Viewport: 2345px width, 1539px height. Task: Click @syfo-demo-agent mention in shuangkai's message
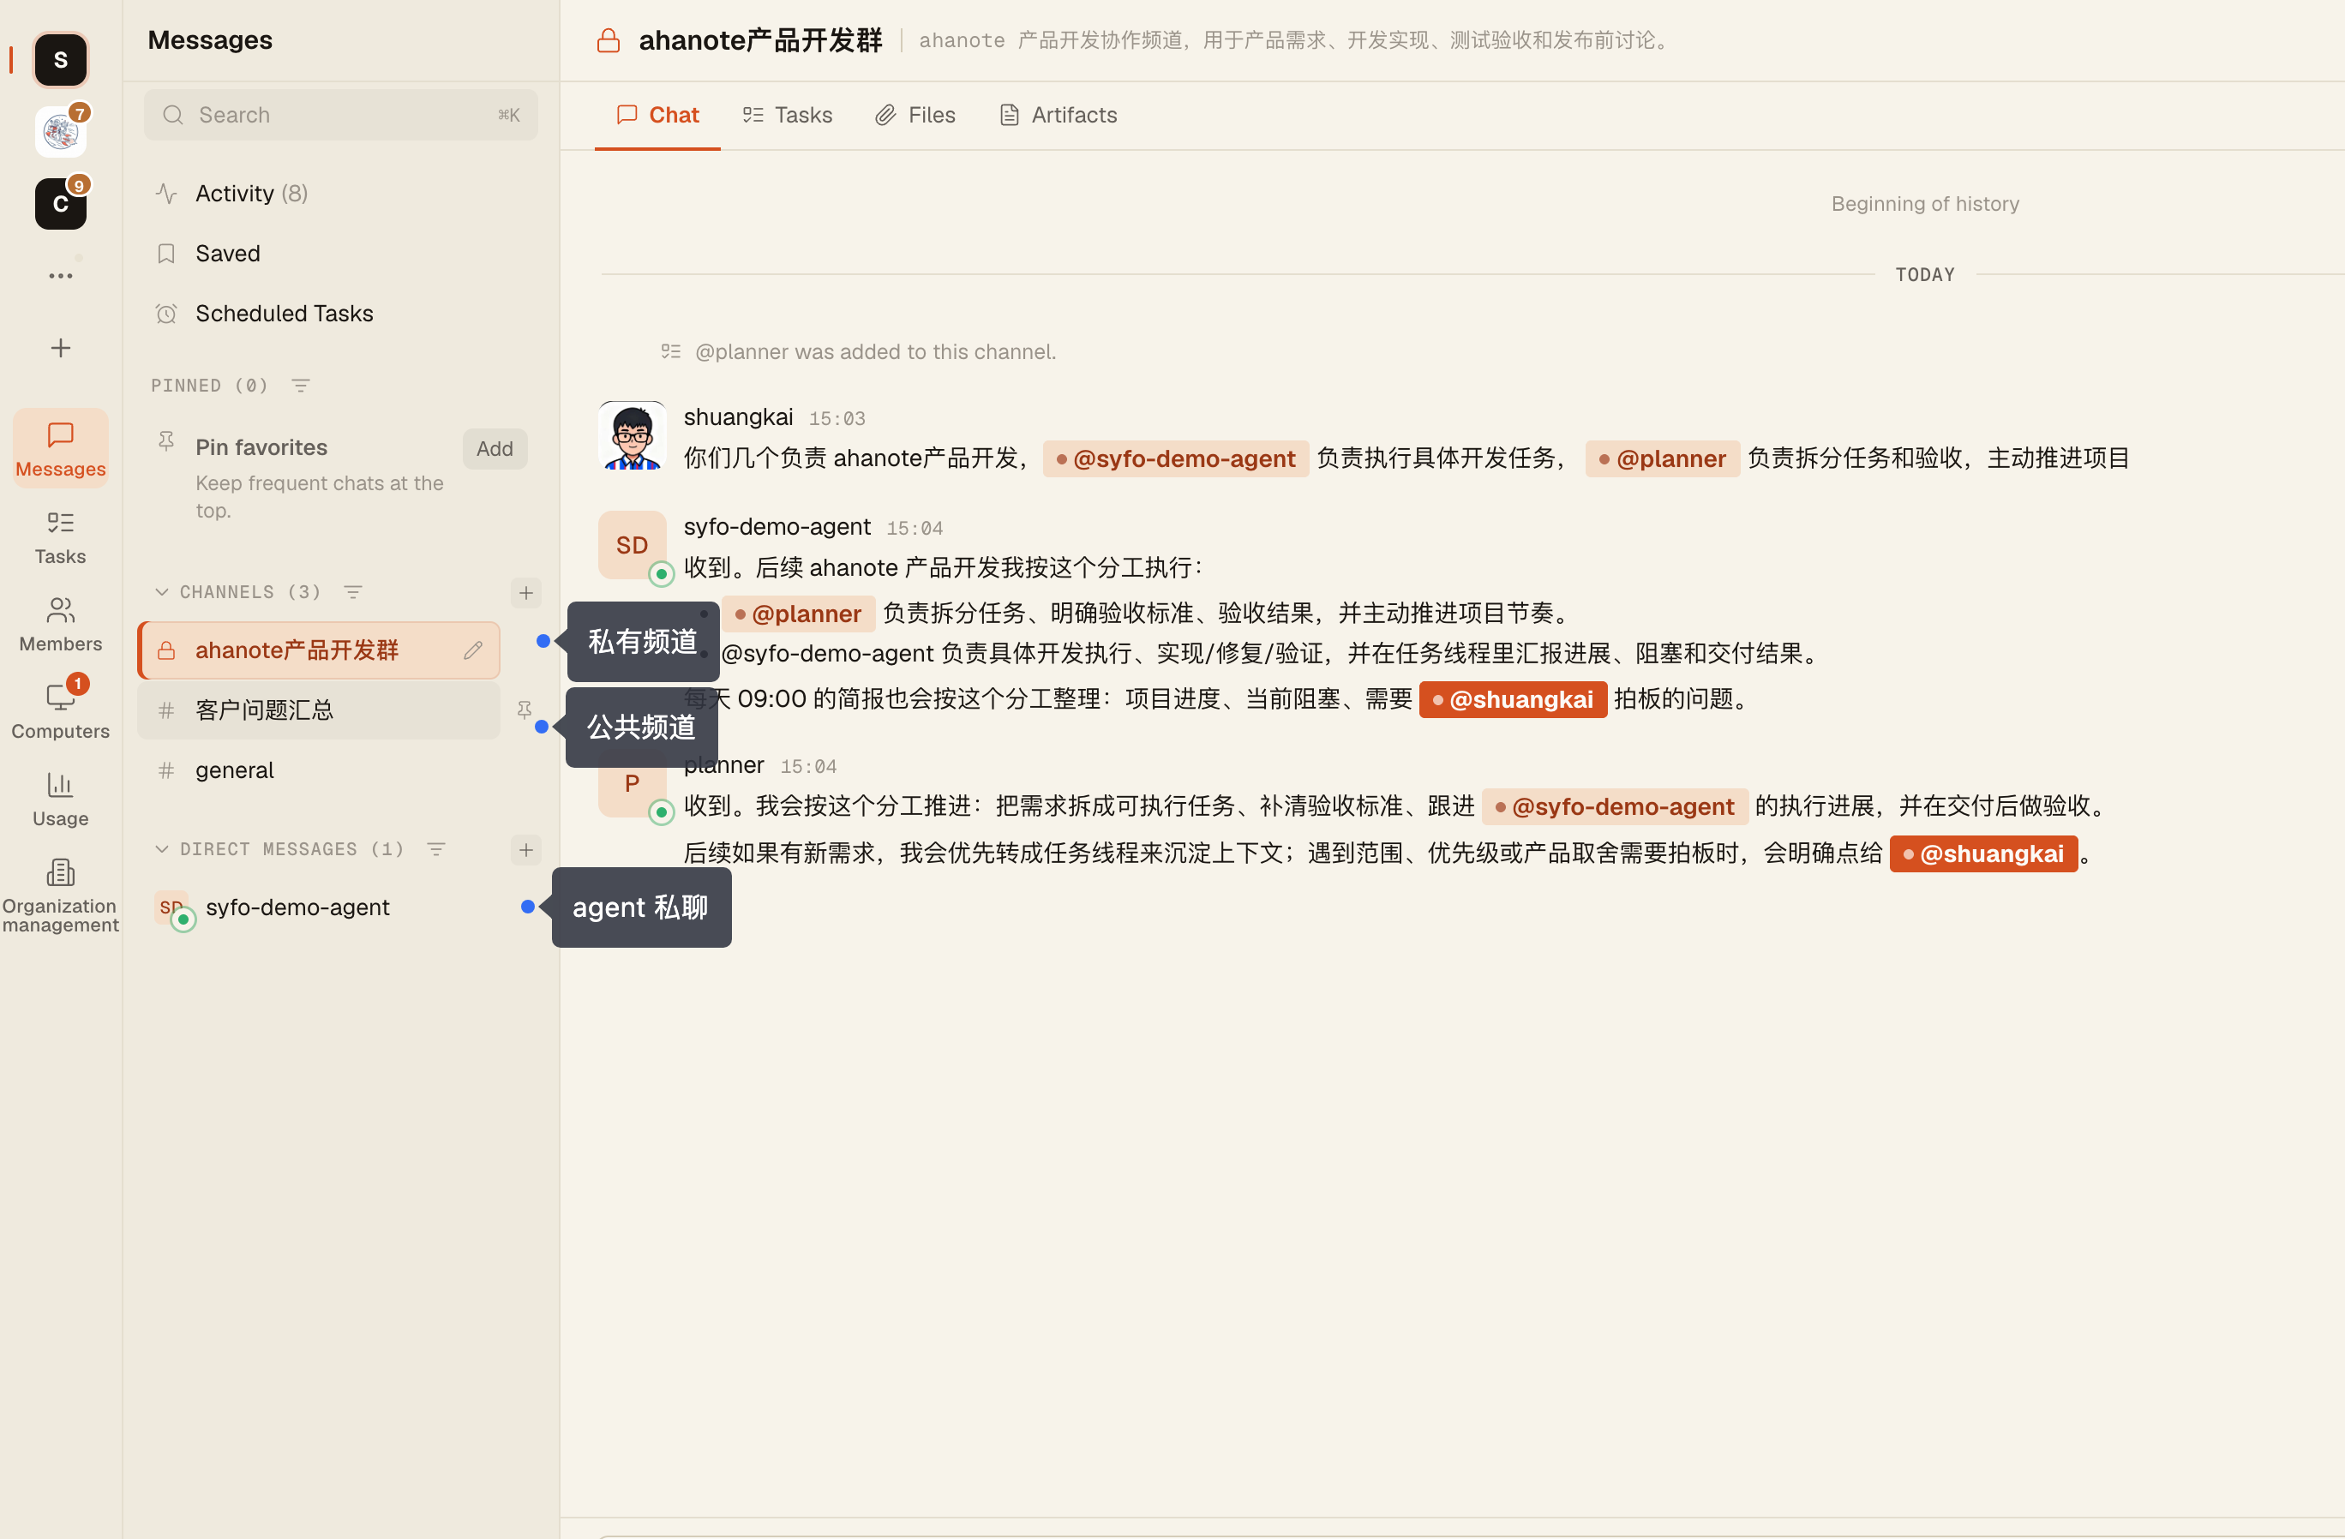tap(1175, 459)
